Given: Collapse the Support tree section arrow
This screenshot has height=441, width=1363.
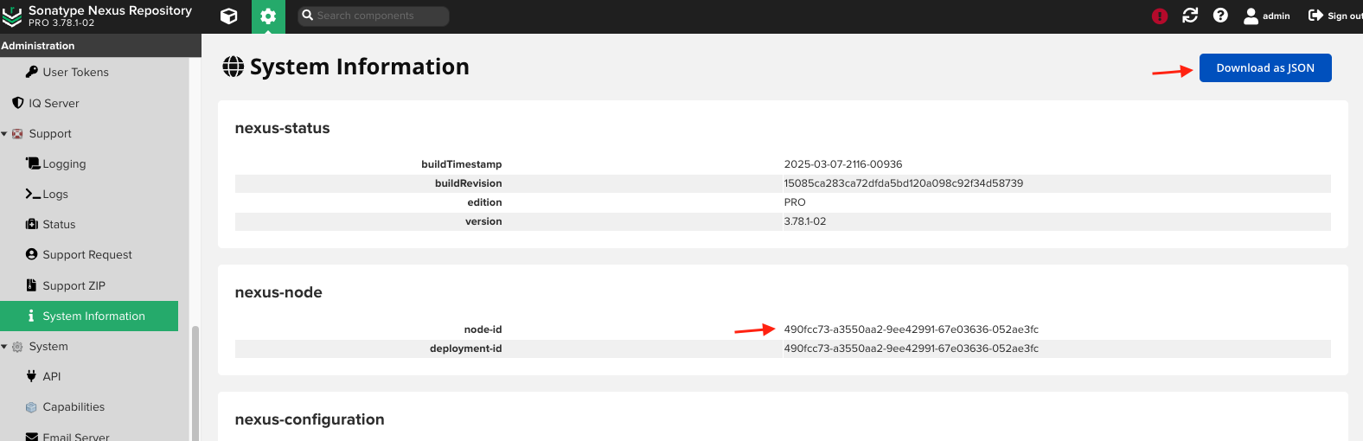Looking at the screenshot, I should click(4, 134).
